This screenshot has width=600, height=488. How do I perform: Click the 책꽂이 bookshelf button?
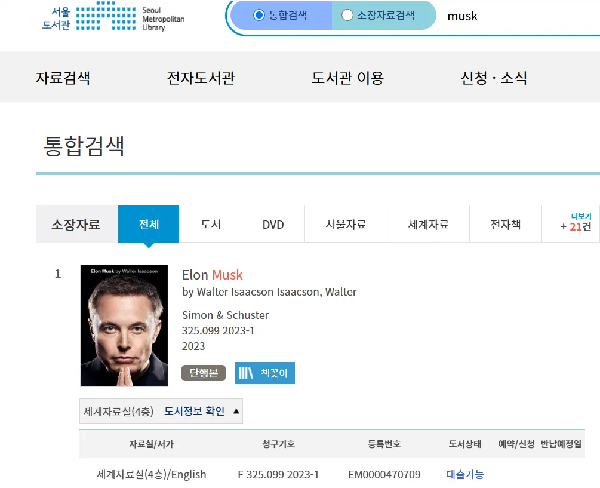coord(265,373)
